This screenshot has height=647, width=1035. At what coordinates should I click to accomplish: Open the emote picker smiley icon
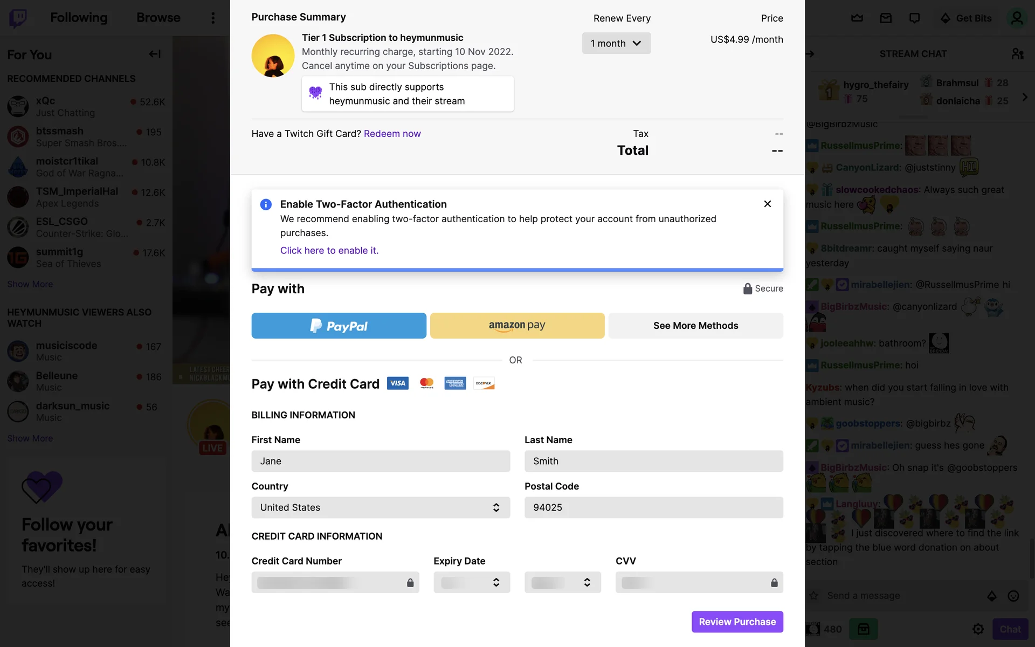pos(1013,596)
